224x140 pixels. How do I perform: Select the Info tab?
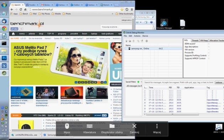click(186, 40)
